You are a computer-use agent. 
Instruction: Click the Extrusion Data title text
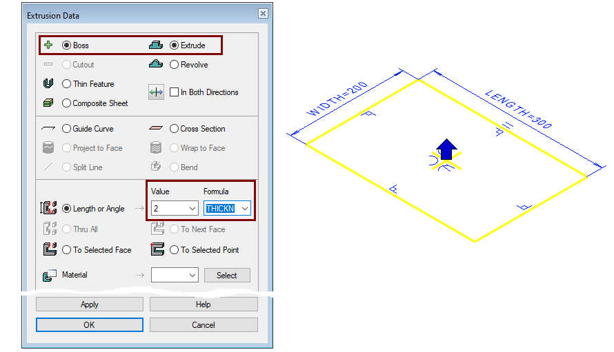[x=53, y=16]
